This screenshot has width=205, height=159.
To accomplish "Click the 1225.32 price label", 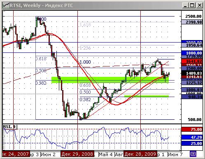I will [192, 83].
